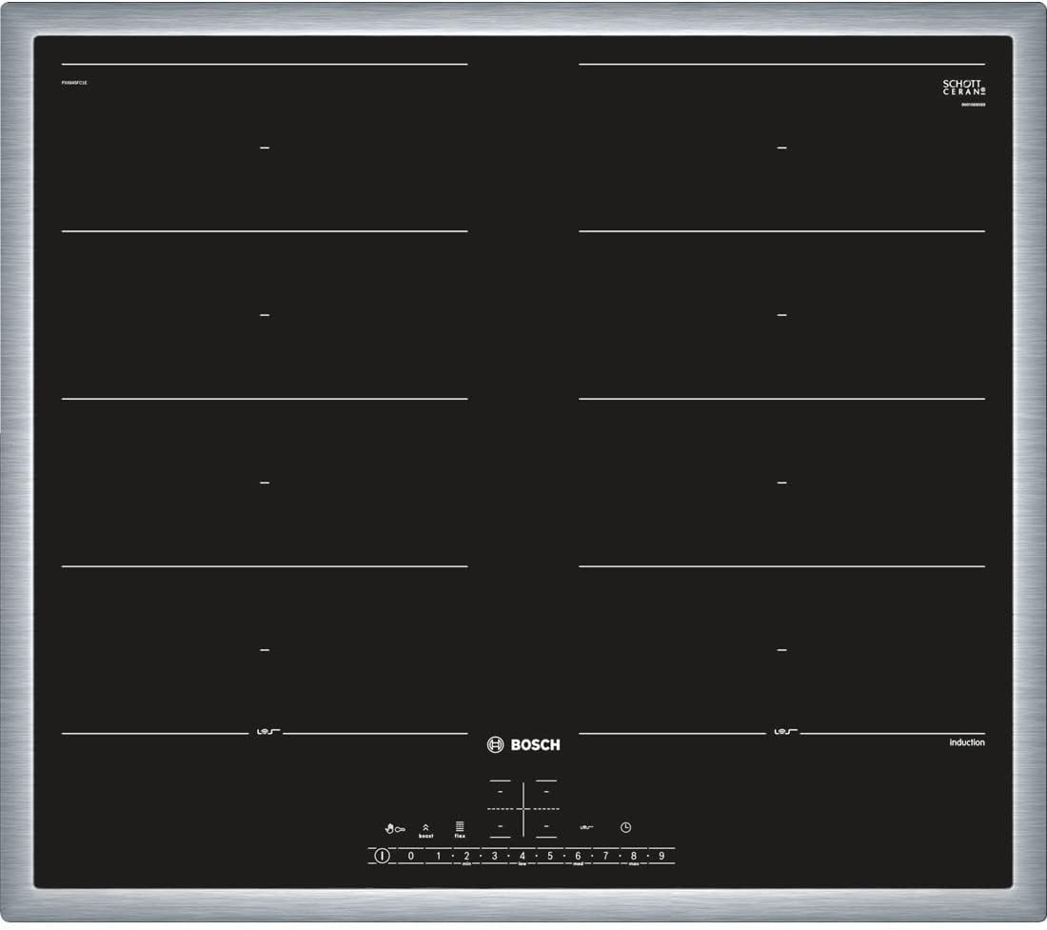This screenshot has width=1047, height=930.
Task: Click the Bosch logo
Action: coord(523,745)
